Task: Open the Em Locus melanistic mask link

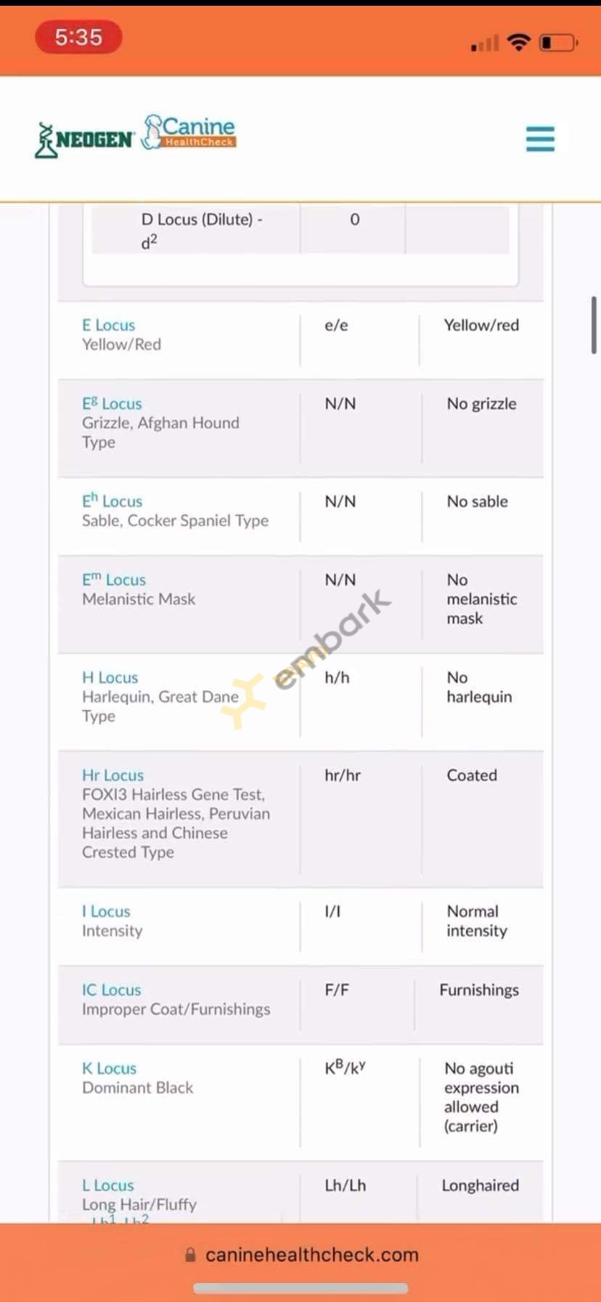Action: tap(114, 580)
